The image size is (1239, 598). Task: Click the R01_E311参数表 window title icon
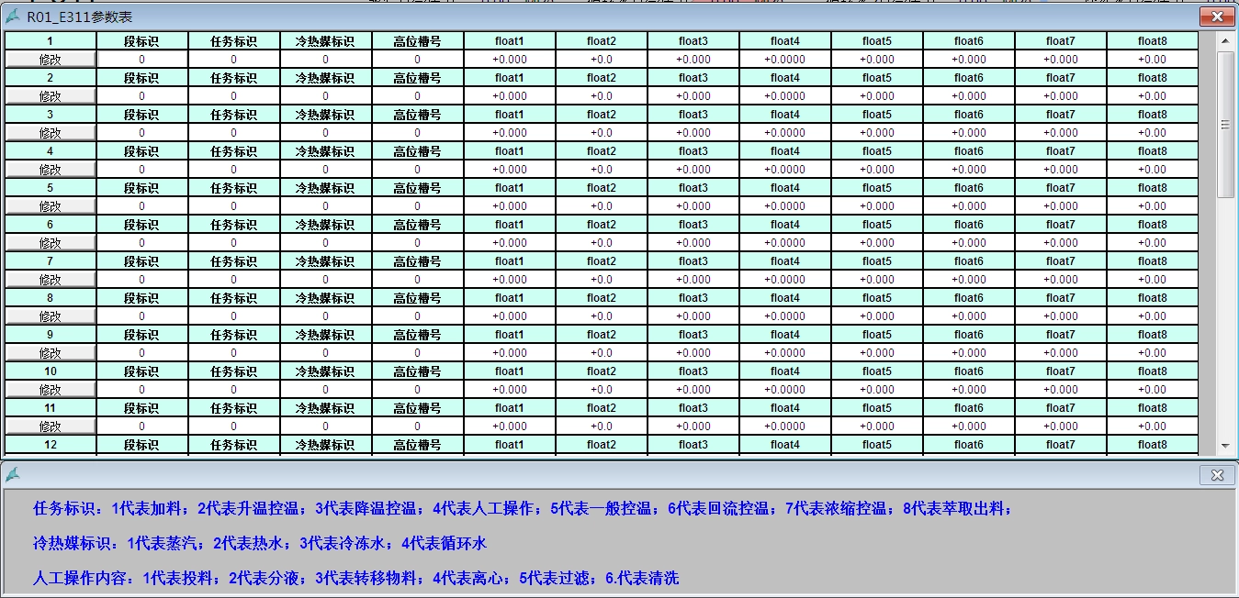pos(13,17)
